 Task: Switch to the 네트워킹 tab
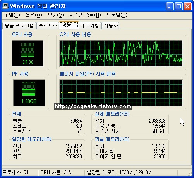coord(90,25)
